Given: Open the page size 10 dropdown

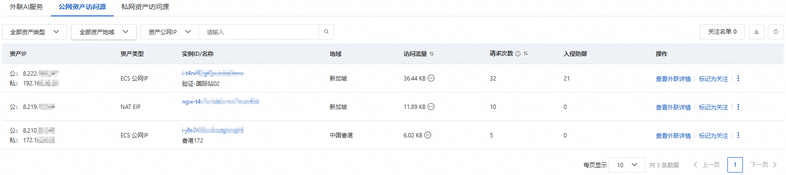Looking at the screenshot, I should [x=627, y=165].
